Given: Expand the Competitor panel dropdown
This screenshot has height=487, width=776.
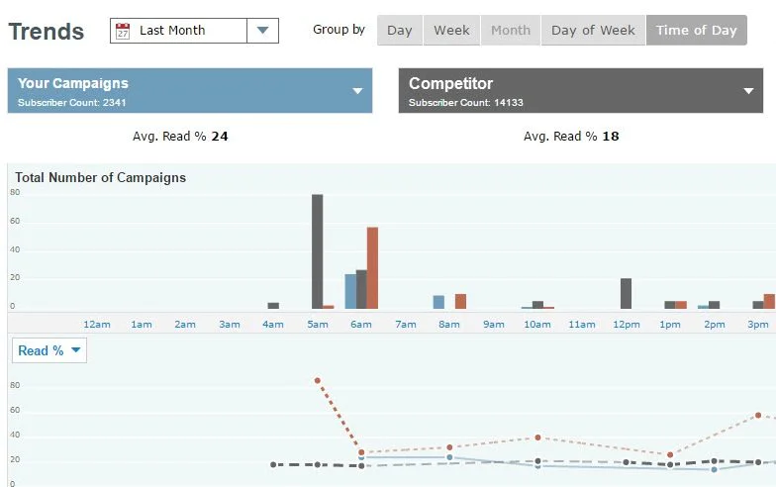Looking at the screenshot, I should [748, 91].
